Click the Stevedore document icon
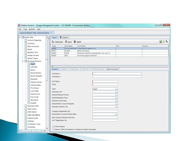188x141 pixels. coord(29,100)
